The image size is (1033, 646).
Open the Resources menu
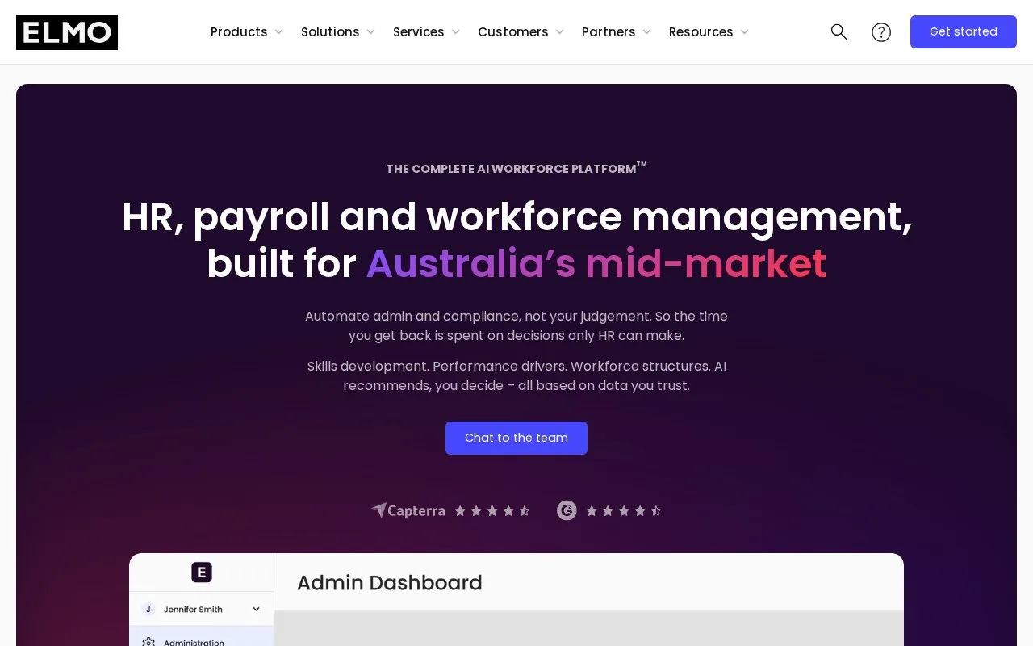[709, 32]
